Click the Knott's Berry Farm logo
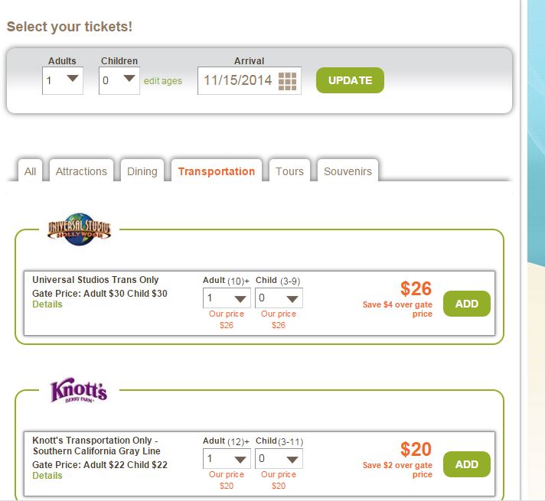 pyautogui.click(x=79, y=391)
